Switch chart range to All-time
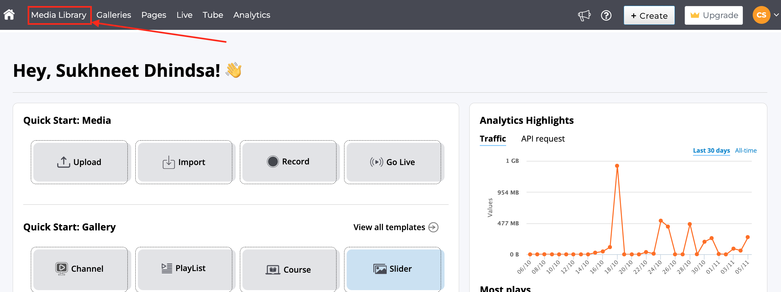 pos(746,150)
